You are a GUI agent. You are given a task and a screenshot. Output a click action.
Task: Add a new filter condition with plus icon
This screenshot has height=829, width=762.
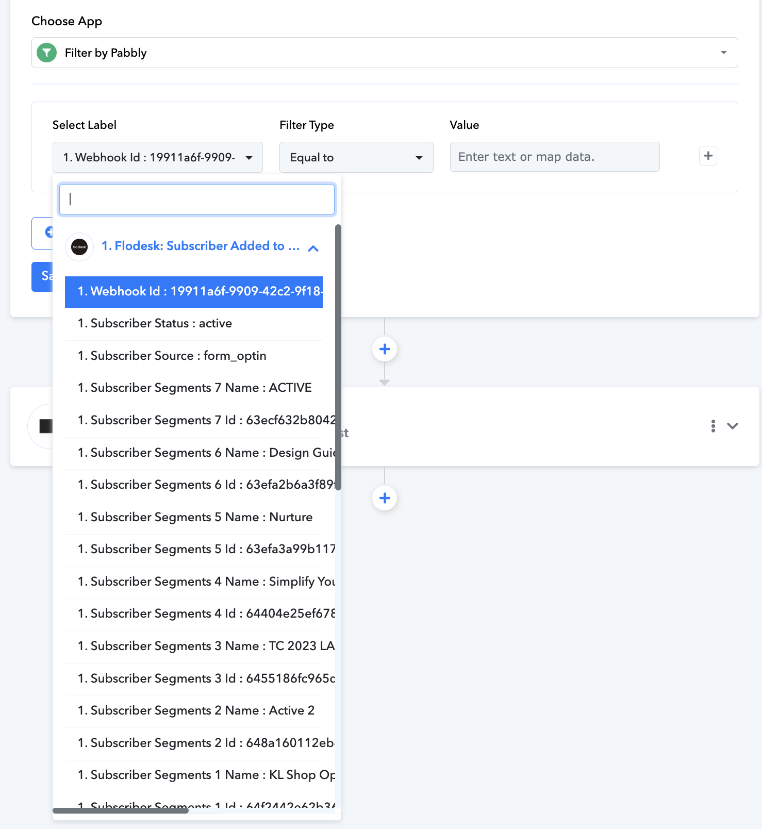click(708, 156)
